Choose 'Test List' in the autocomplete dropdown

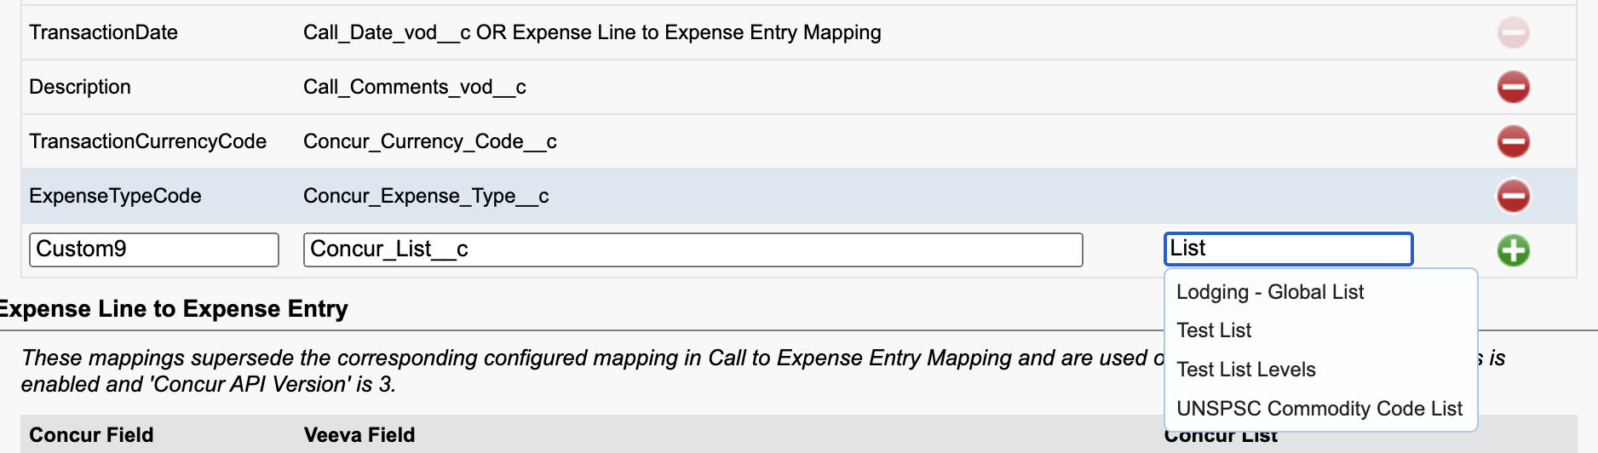[x=1214, y=330]
